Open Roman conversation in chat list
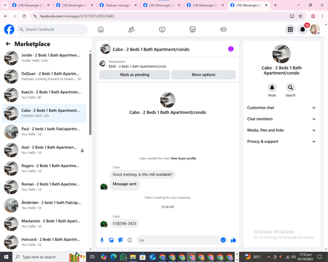 (x=44, y=187)
